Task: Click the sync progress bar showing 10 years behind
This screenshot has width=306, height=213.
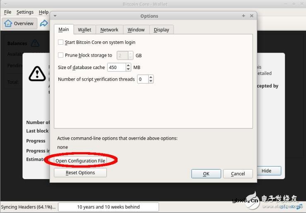Action: (108, 207)
